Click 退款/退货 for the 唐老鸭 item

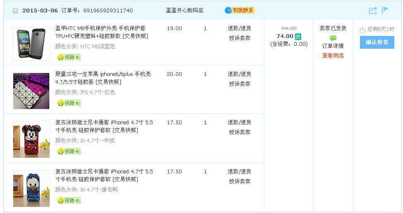[239, 171]
